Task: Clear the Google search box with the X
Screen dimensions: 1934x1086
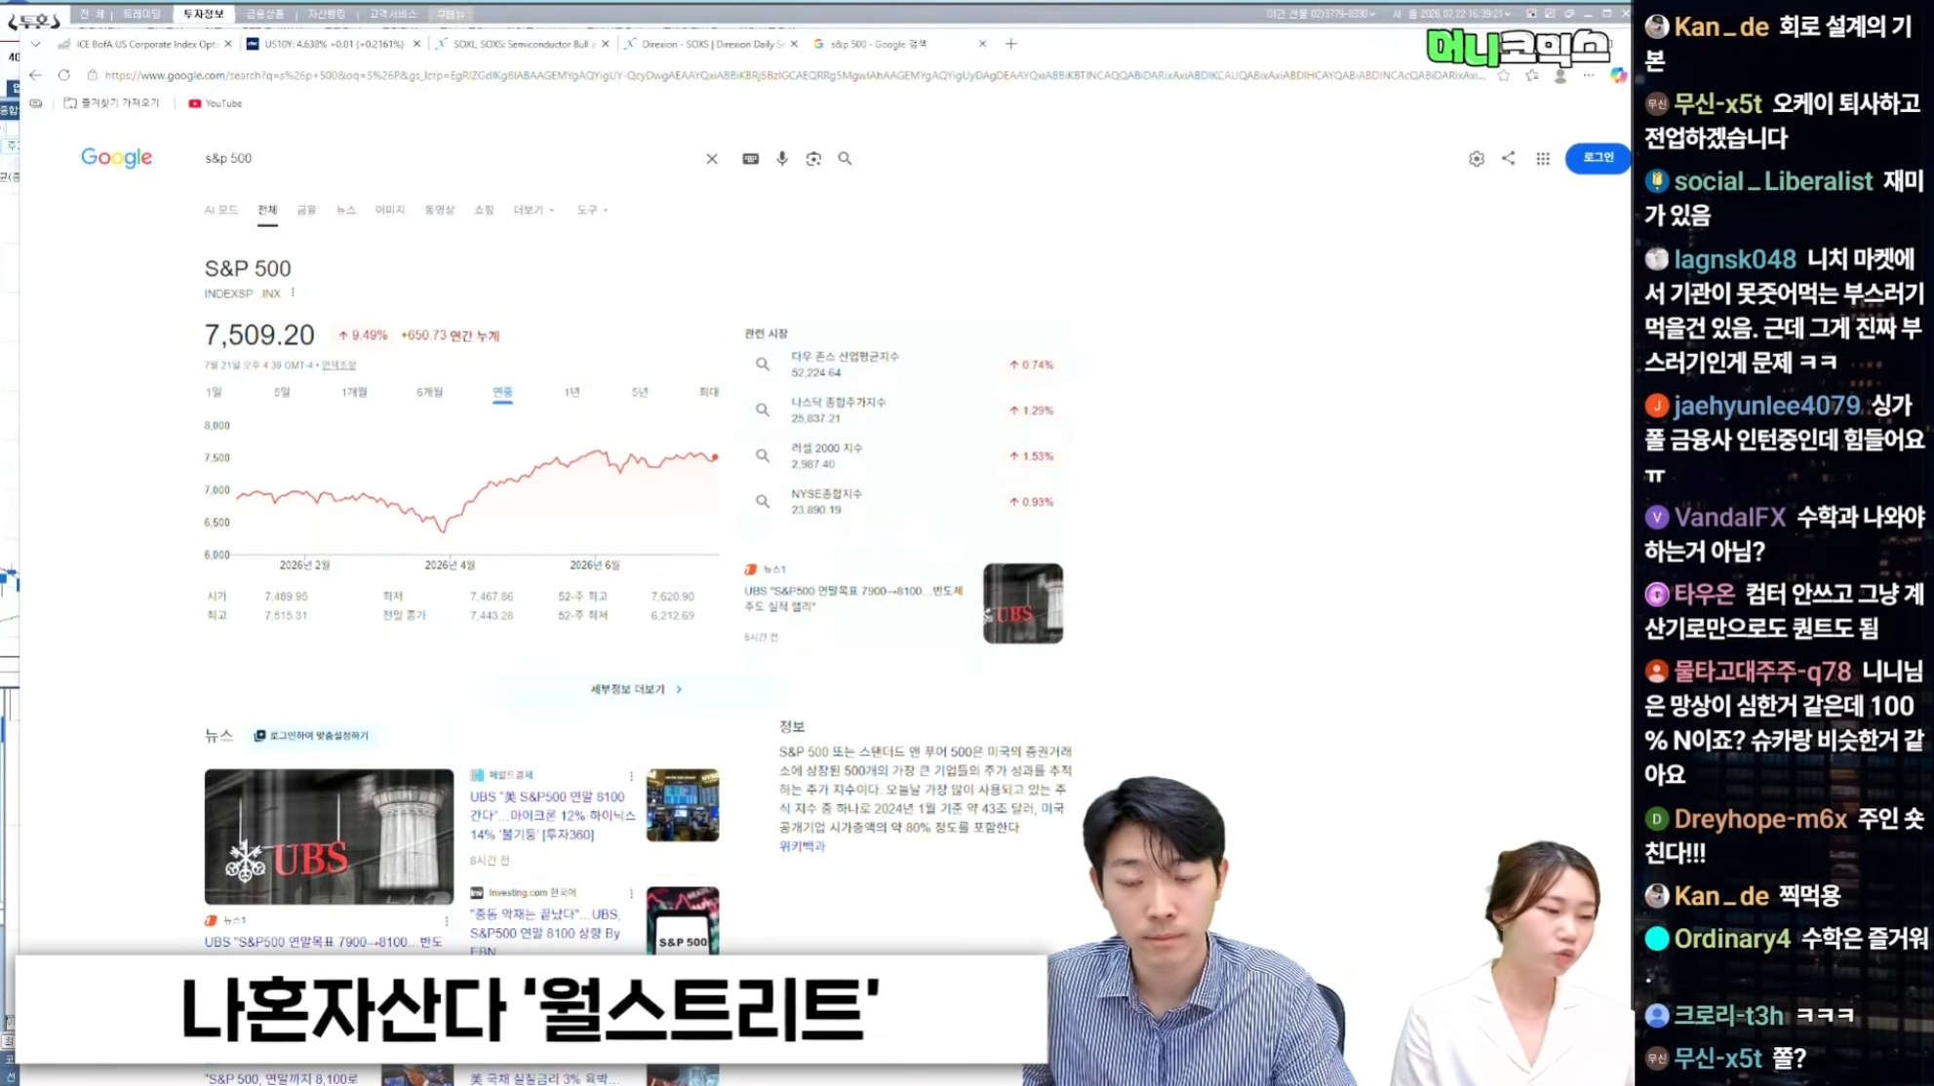Action: (712, 159)
